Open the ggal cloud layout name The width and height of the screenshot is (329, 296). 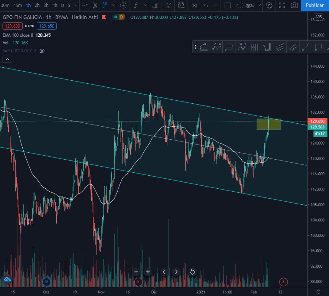pos(245,5)
